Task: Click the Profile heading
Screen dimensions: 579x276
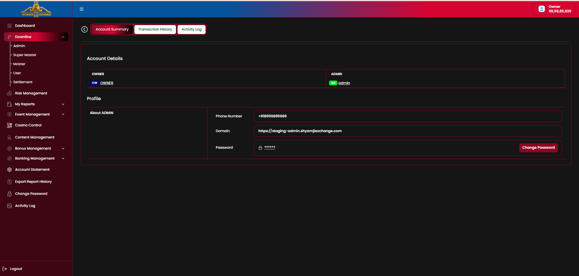Action: 94,99
